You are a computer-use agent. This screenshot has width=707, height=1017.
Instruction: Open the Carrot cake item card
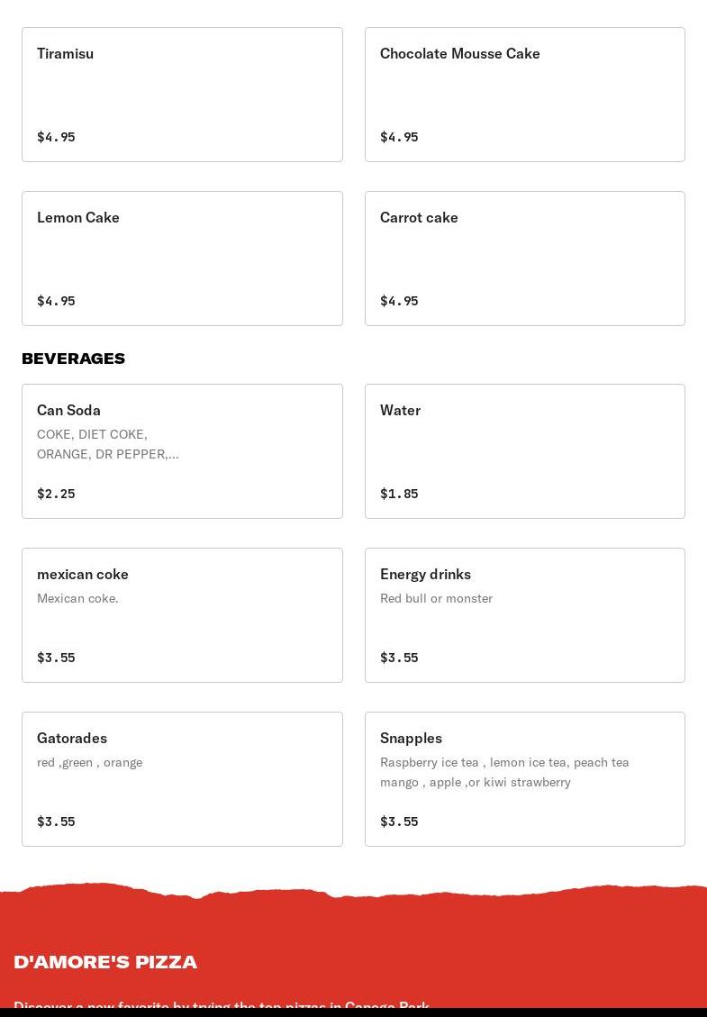point(525,259)
